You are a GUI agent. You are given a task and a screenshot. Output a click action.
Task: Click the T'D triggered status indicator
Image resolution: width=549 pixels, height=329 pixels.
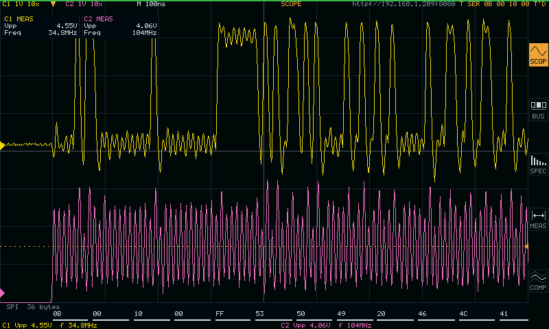pos(539,4)
